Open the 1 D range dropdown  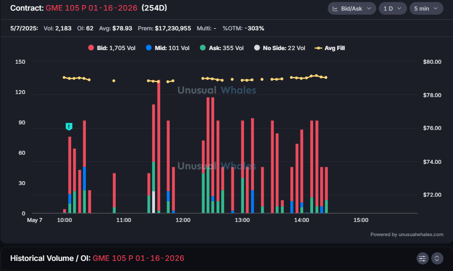[392, 9]
